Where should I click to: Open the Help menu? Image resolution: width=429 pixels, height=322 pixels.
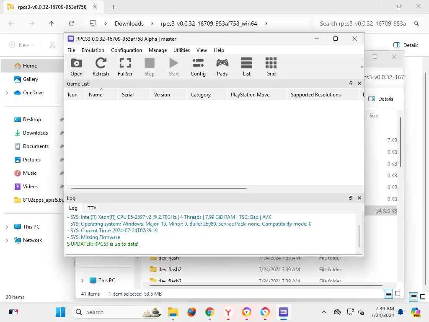[x=219, y=50]
